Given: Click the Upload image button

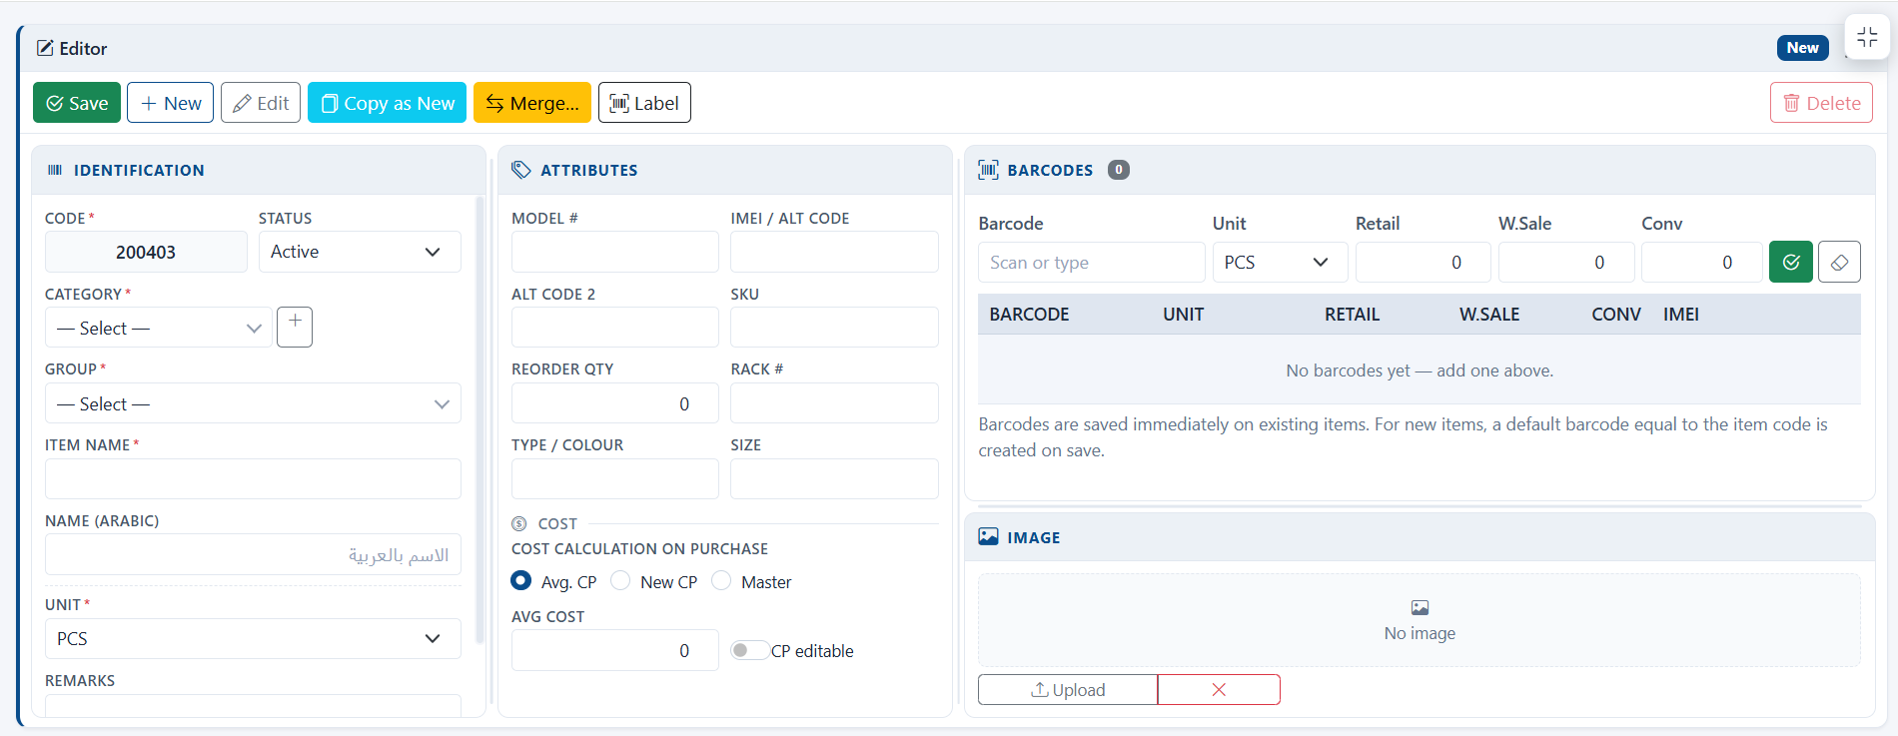Looking at the screenshot, I should 1068,689.
